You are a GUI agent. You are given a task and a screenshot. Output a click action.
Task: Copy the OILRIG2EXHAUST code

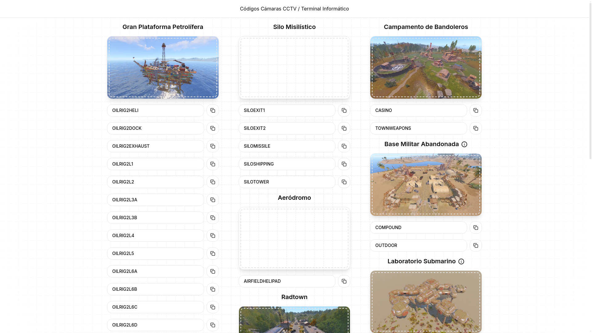pos(213,146)
